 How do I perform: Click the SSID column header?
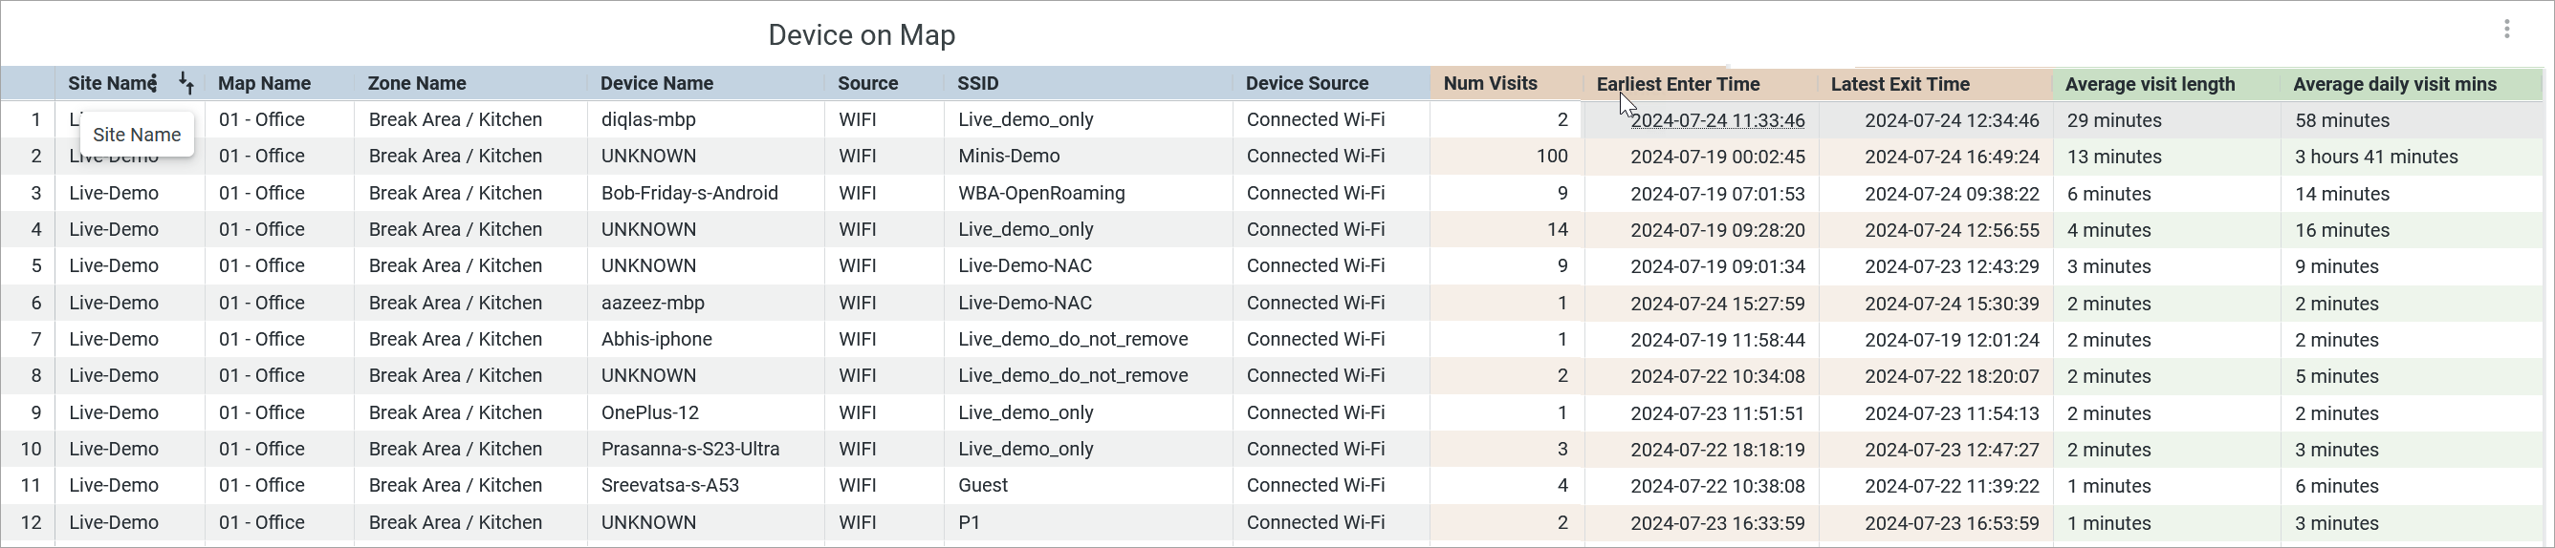(x=978, y=84)
